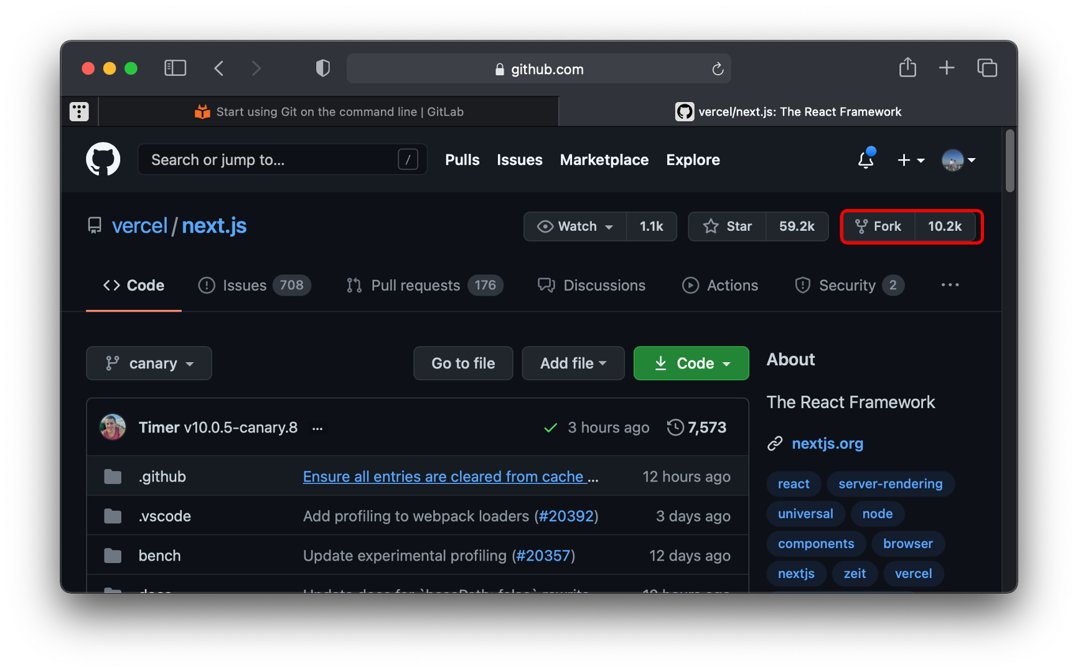Open the canary branch selector
Image resolution: width=1078 pixels, height=672 pixels.
pyautogui.click(x=149, y=363)
